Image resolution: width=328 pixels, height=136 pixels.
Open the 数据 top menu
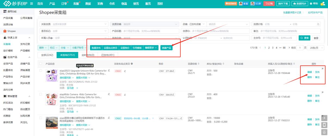(88, 4)
